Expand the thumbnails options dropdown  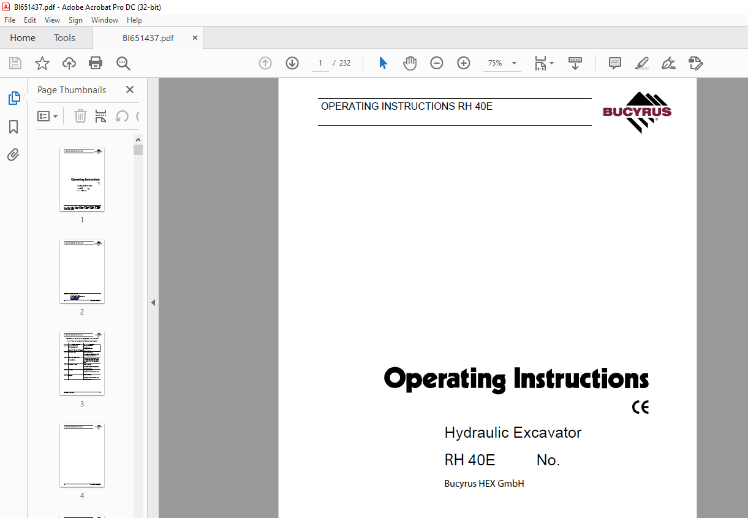tap(48, 116)
